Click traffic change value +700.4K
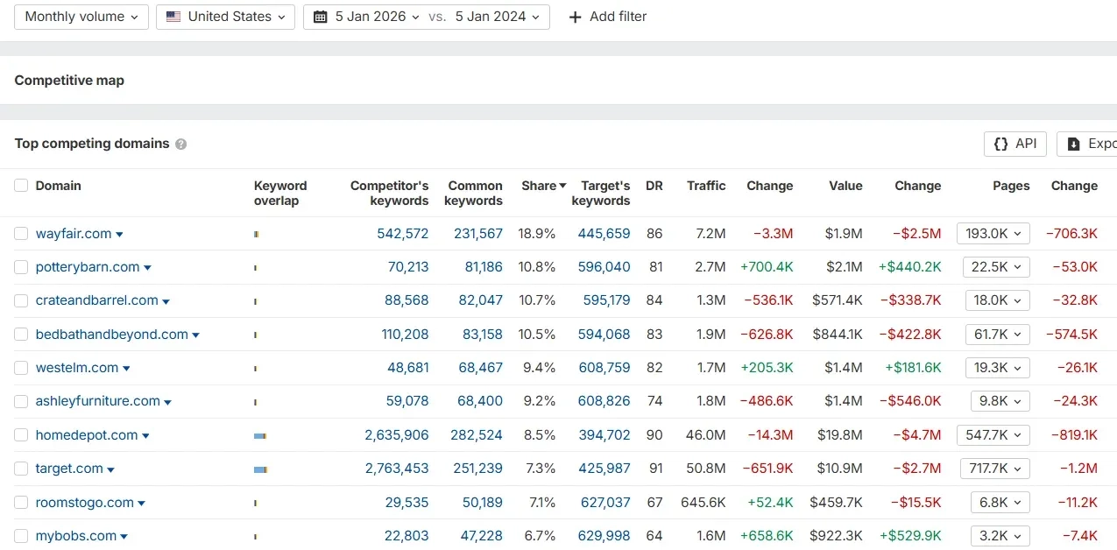The height and width of the screenshot is (550, 1117). (x=767, y=267)
